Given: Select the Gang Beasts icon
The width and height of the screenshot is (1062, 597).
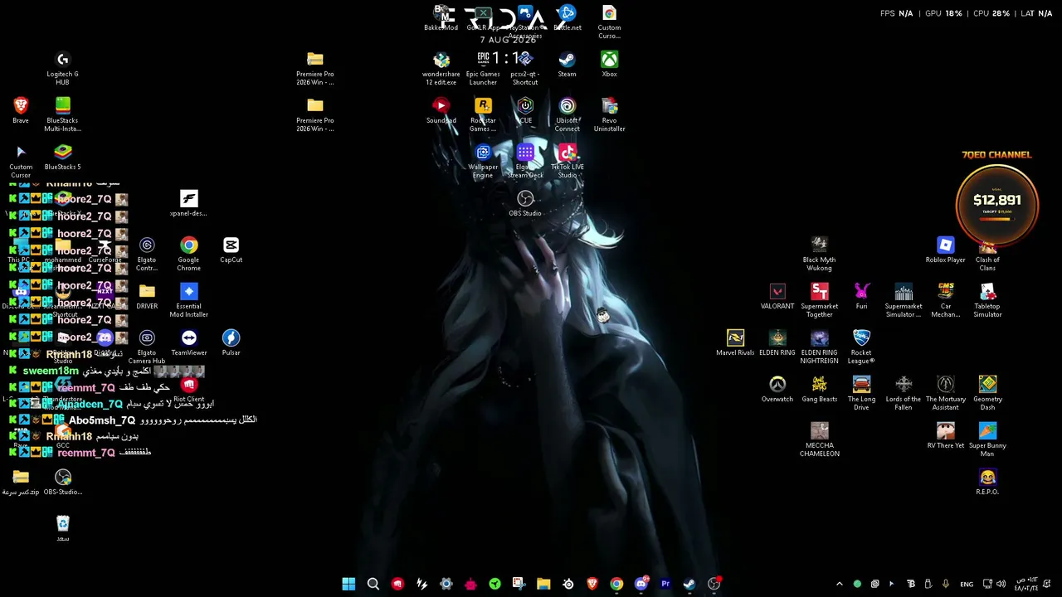Looking at the screenshot, I should coord(819,389).
